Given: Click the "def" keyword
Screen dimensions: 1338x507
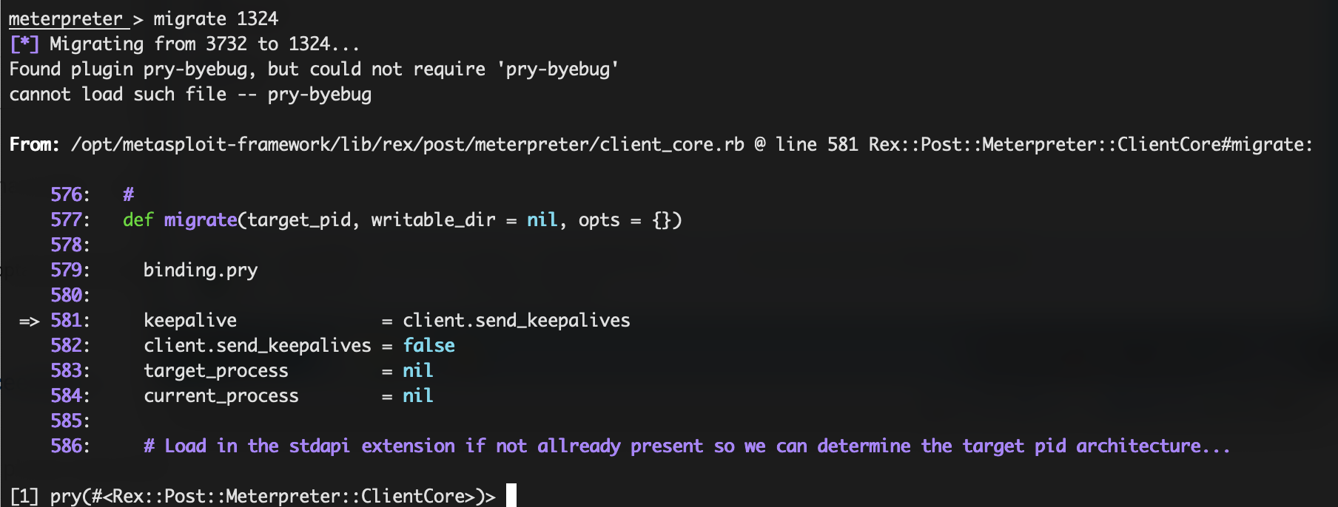Looking at the screenshot, I should (x=138, y=220).
